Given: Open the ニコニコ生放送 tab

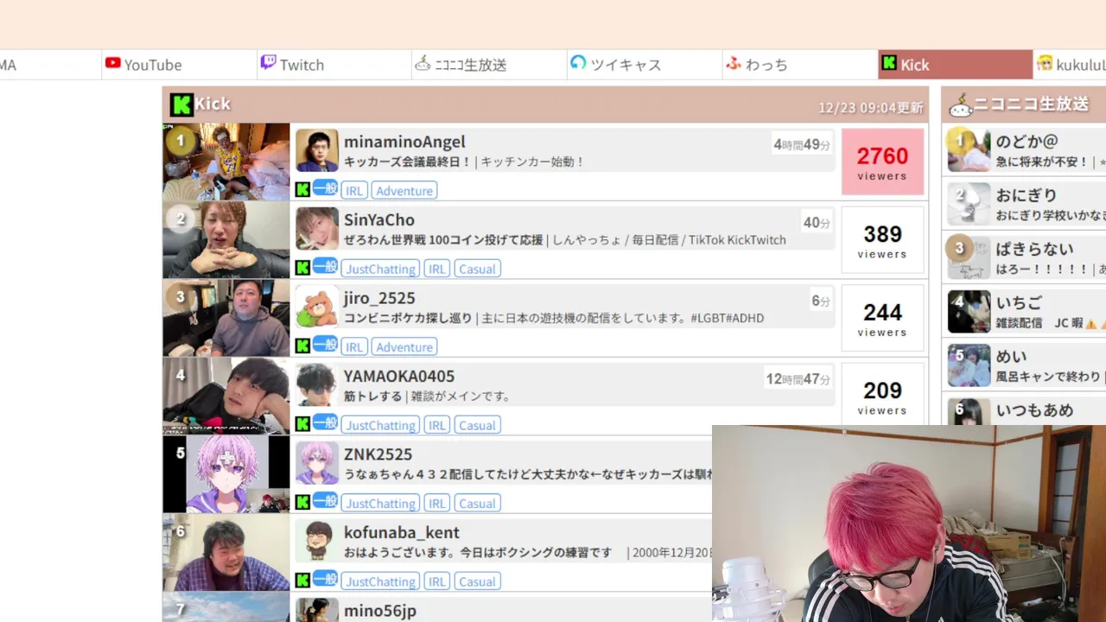Looking at the screenshot, I should coord(489,65).
